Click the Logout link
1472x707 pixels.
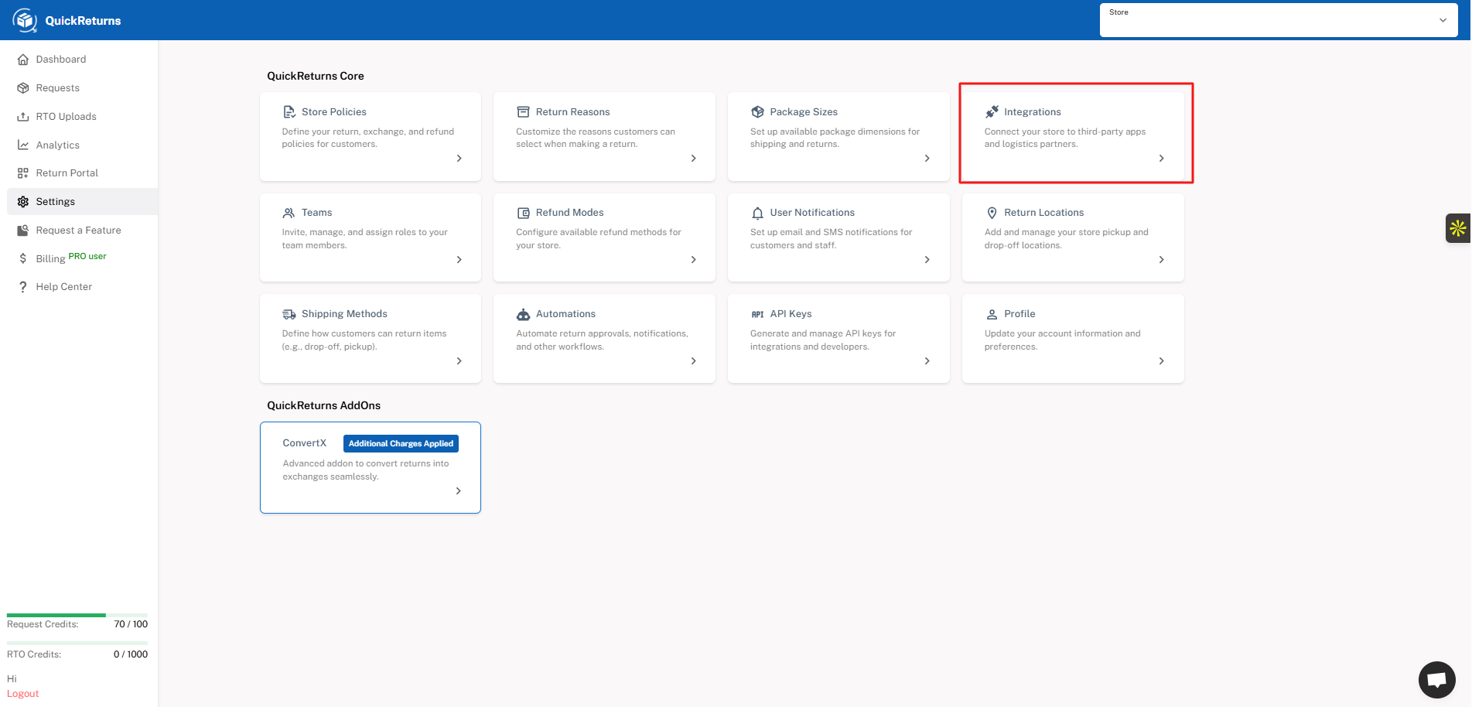click(22, 694)
